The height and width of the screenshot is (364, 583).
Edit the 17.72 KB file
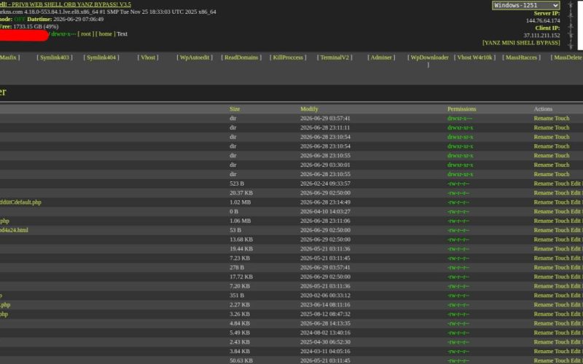click(x=576, y=277)
